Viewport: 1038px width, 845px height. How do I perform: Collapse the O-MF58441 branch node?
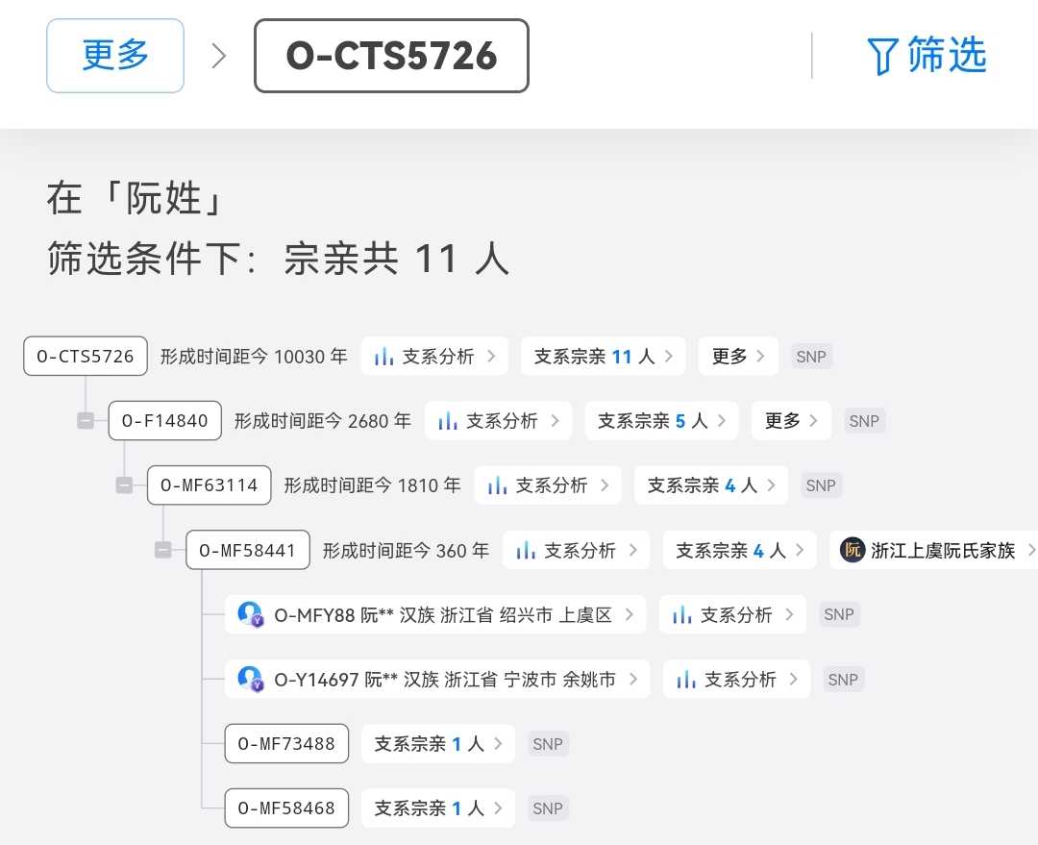(162, 550)
